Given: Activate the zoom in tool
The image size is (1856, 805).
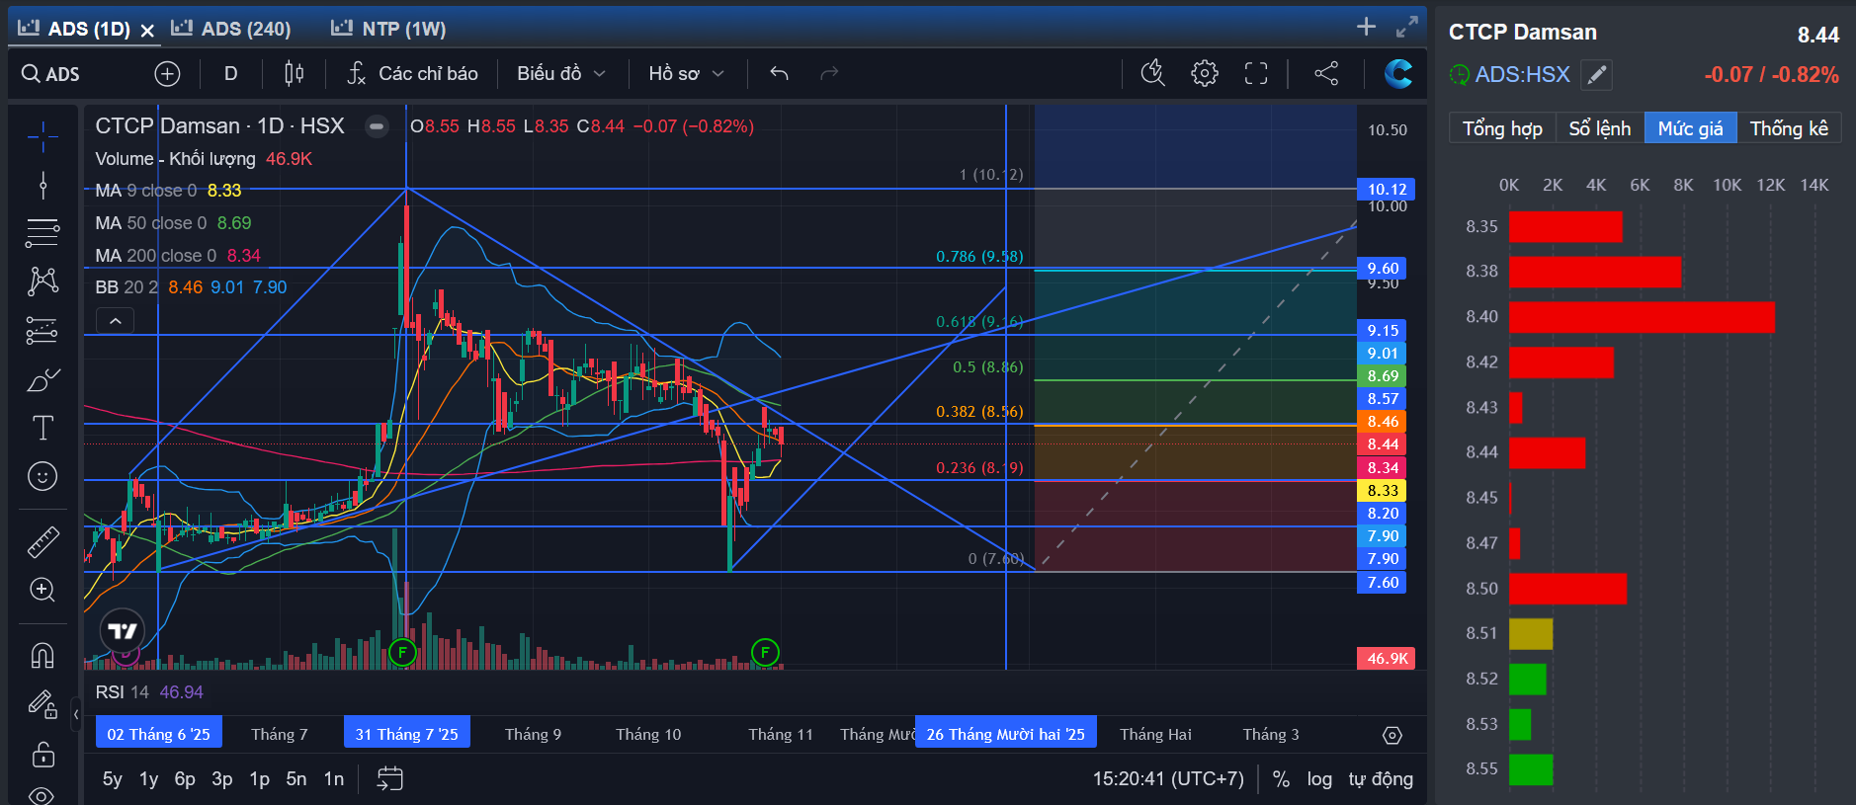Looking at the screenshot, I should (42, 590).
